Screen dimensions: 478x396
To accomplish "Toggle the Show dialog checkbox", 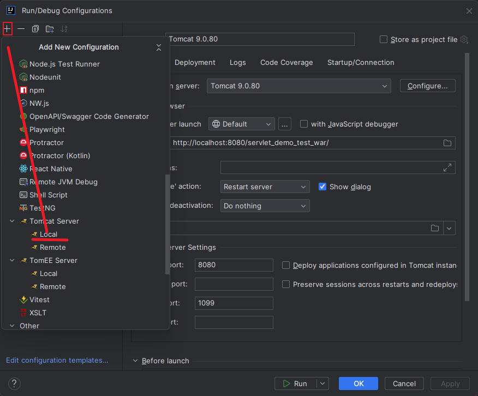I will (x=322, y=187).
